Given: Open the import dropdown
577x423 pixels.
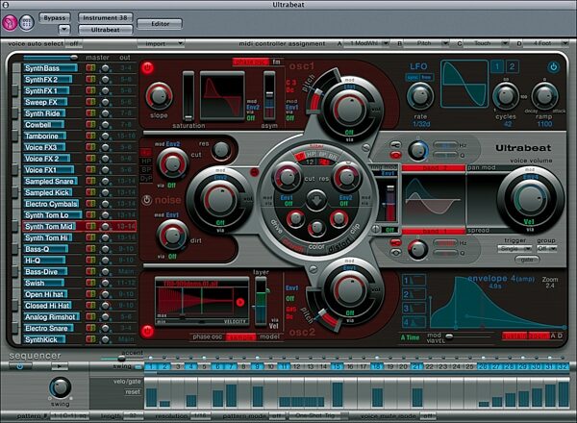Looking at the screenshot, I should tap(161, 44).
